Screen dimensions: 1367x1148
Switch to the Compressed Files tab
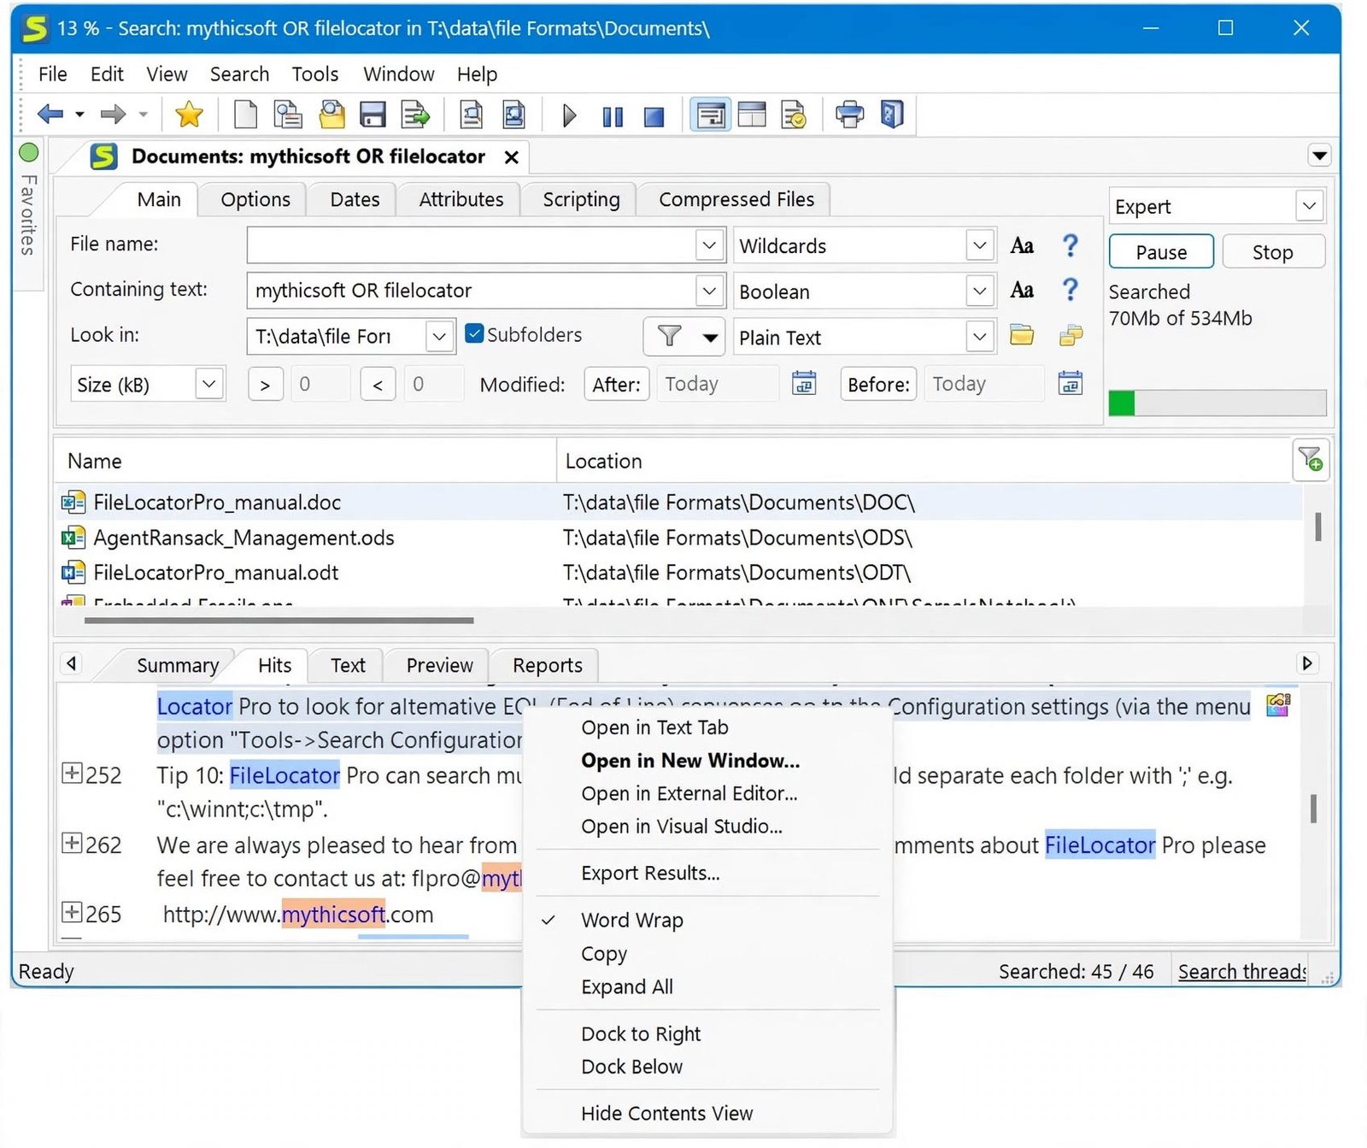(736, 199)
